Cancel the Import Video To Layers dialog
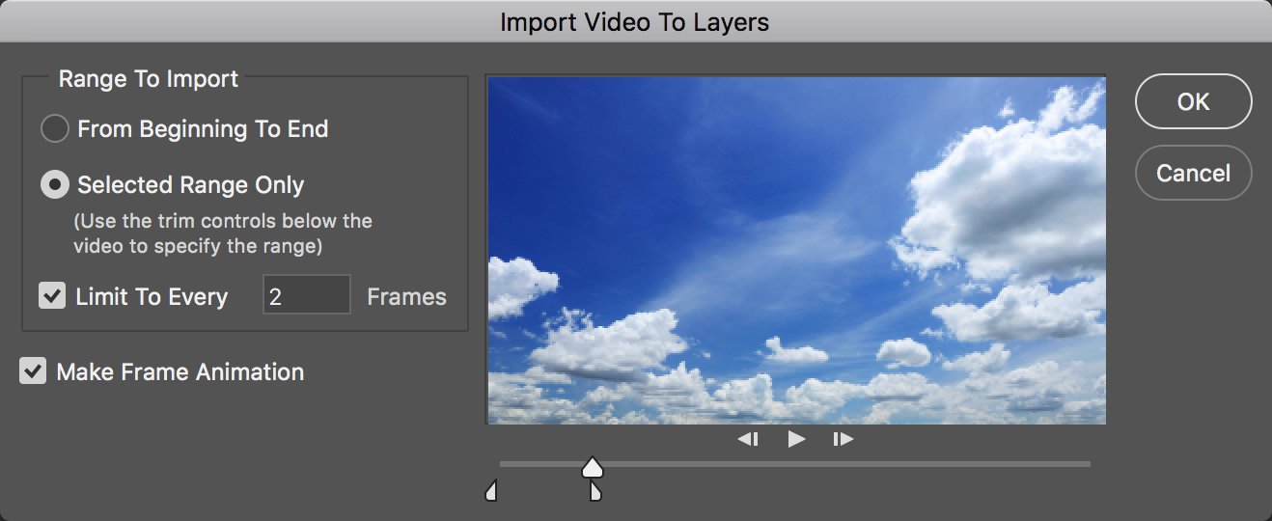This screenshot has height=521, width=1272. pos(1194,173)
